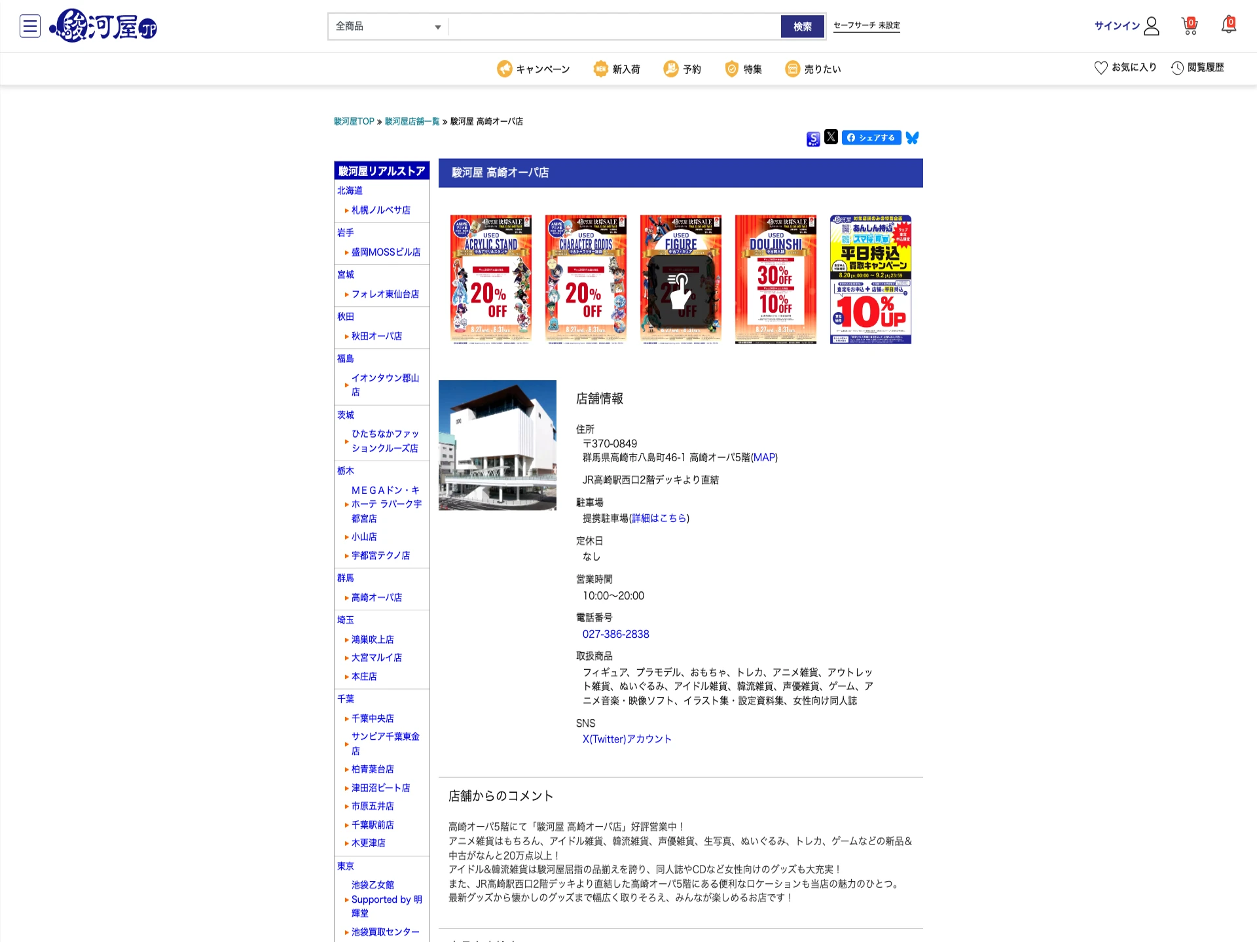This screenshot has width=1257, height=942.
Task: Open the hamburger menu icon
Action: coord(30,26)
